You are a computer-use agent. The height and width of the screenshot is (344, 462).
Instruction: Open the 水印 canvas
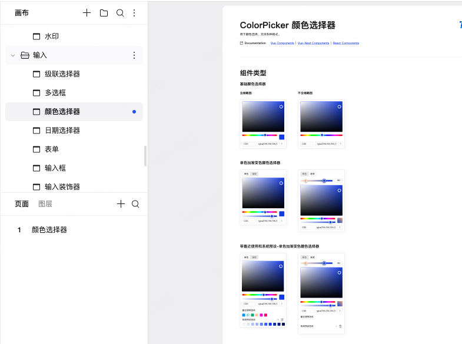(x=52, y=36)
